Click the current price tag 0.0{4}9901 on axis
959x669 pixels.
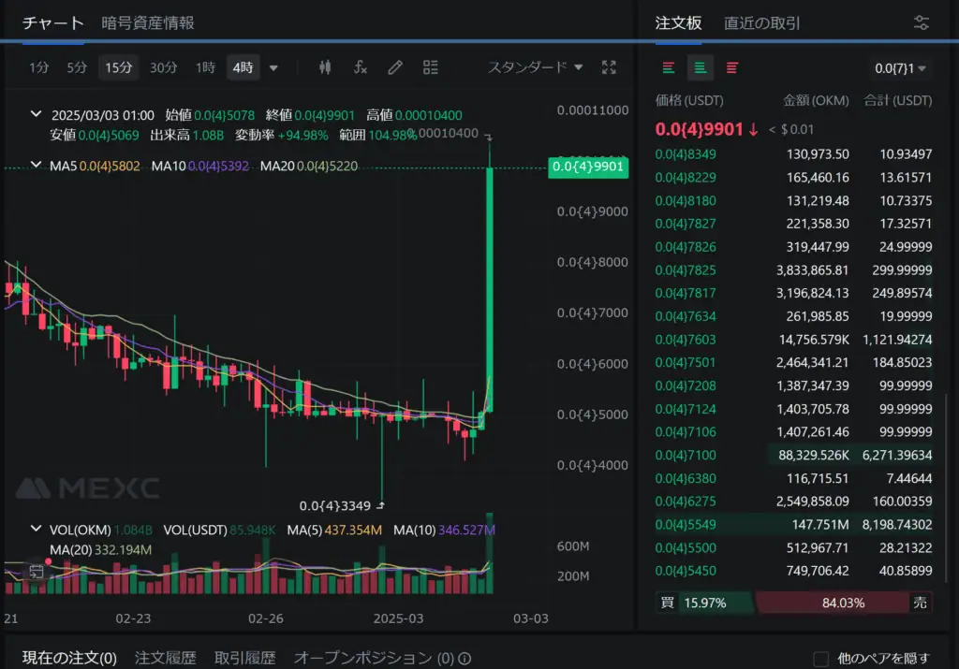588,167
